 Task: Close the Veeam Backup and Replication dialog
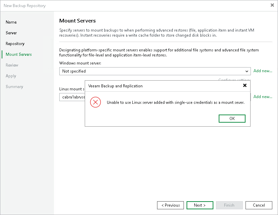[245, 86]
